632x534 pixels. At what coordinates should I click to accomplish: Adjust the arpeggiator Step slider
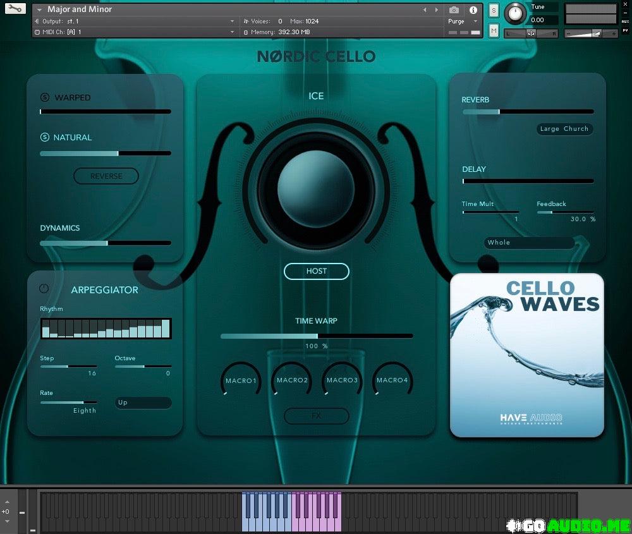68,367
